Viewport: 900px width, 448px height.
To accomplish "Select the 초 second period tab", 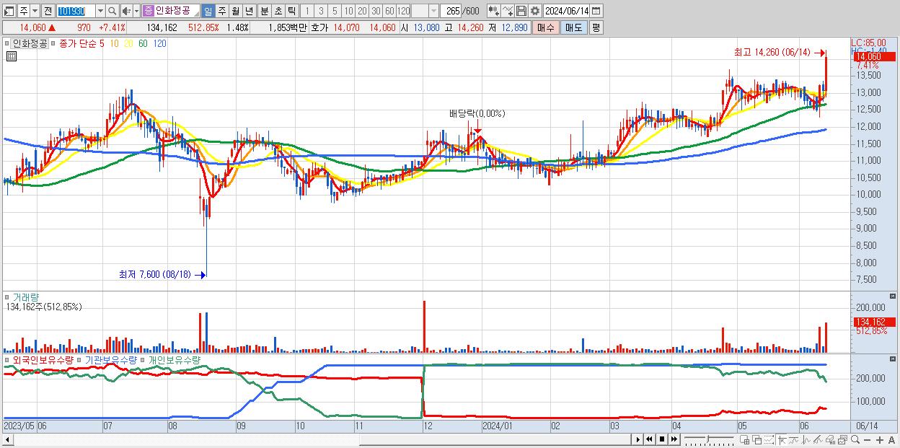I will (278, 11).
